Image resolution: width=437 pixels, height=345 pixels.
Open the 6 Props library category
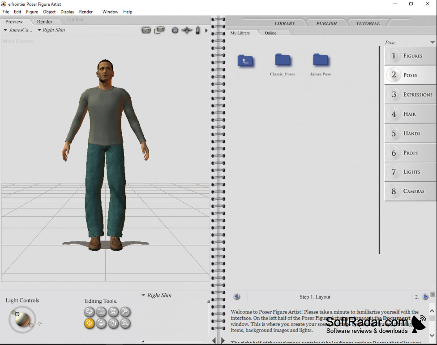tap(411, 153)
